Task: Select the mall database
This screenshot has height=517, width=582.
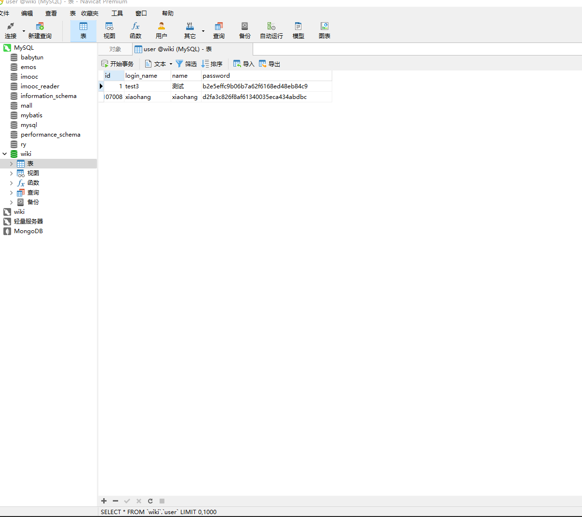Action: click(x=27, y=106)
